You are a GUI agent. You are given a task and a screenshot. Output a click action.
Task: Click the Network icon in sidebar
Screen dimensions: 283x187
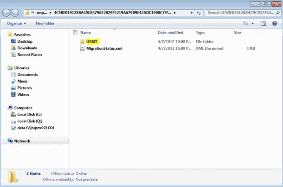pos(10,141)
